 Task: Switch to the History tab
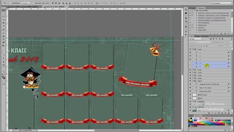(x=192, y=8)
